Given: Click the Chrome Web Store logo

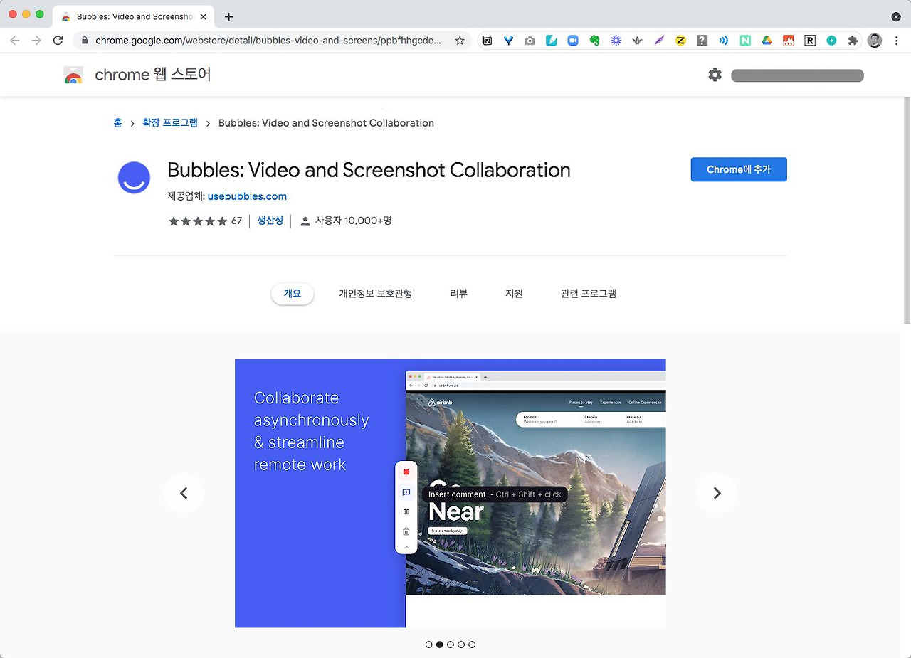Looking at the screenshot, I should click(x=73, y=75).
